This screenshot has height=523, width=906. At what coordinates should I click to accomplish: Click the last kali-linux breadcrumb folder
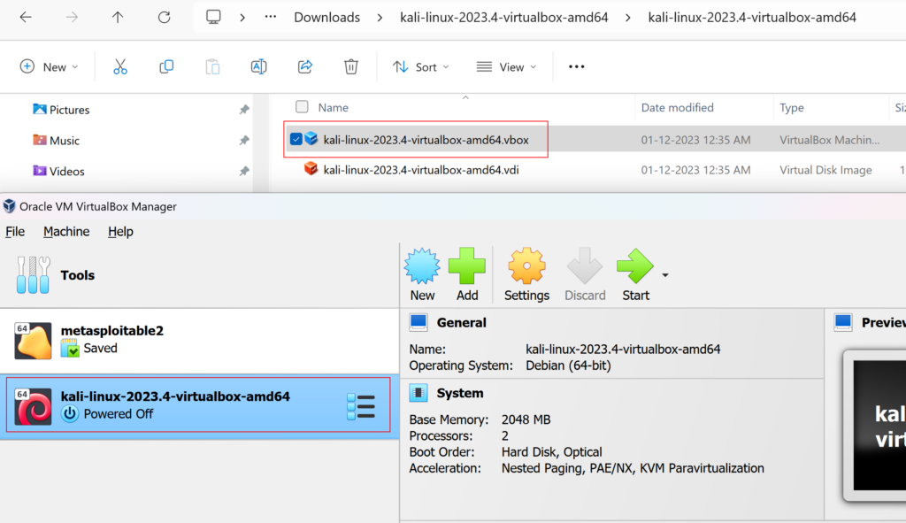click(x=752, y=18)
